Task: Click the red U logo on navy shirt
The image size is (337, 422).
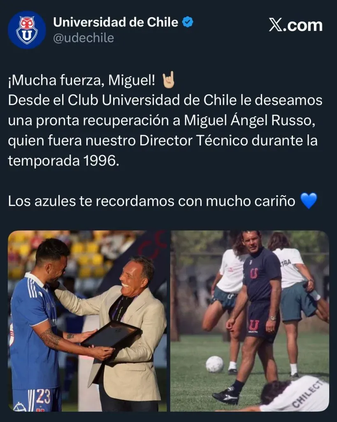Action: 254,273
